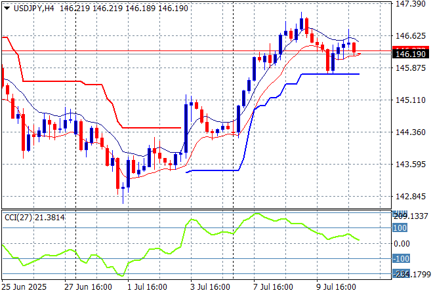The image size is (433, 295).
Task: Click the 25 Jun 2025 date label
Action: point(24,287)
